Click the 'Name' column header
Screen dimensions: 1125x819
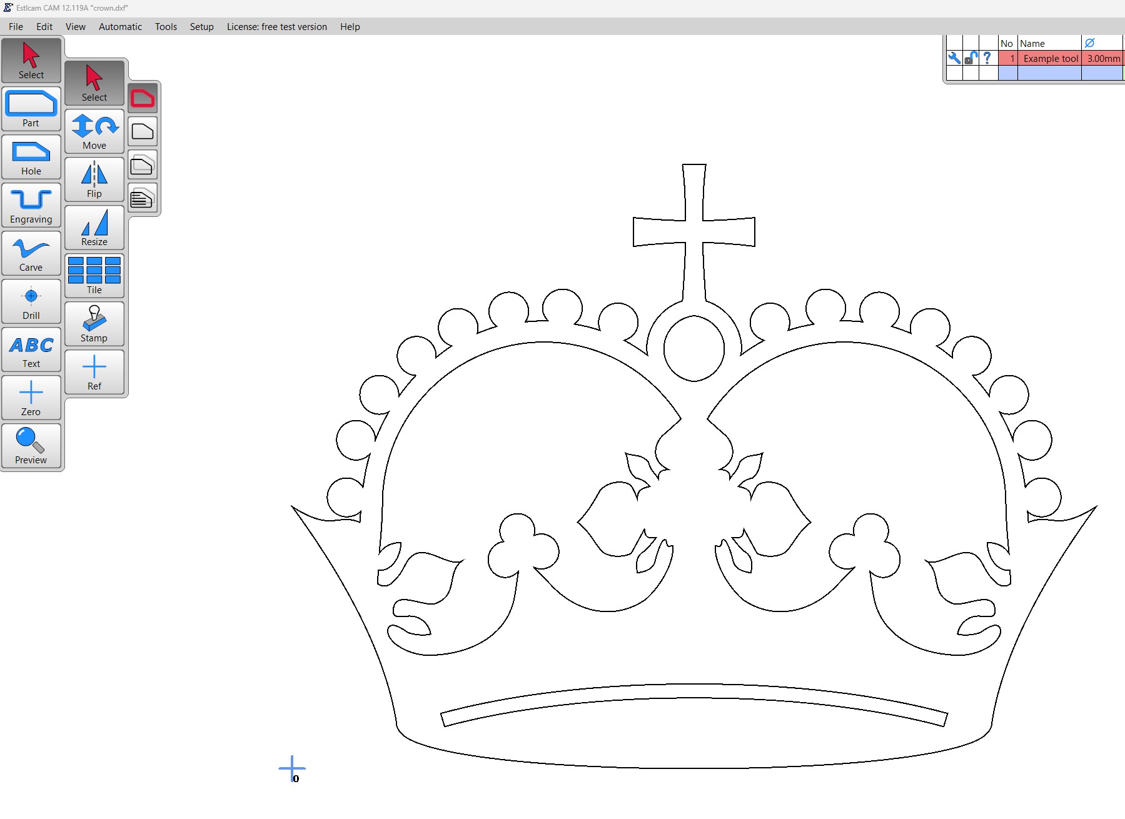tap(1049, 43)
